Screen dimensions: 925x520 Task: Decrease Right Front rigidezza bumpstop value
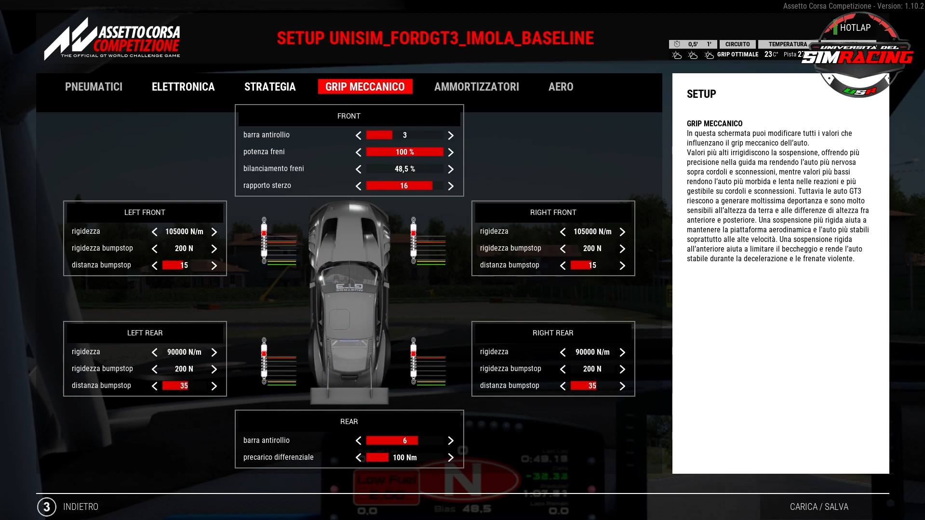click(x=563, y=249)
